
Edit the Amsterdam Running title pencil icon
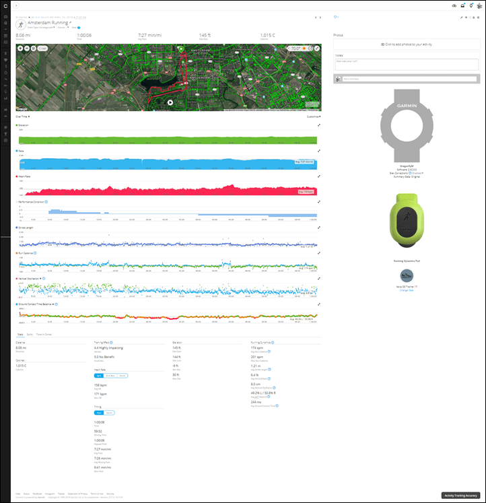click(x=70, y=22)
